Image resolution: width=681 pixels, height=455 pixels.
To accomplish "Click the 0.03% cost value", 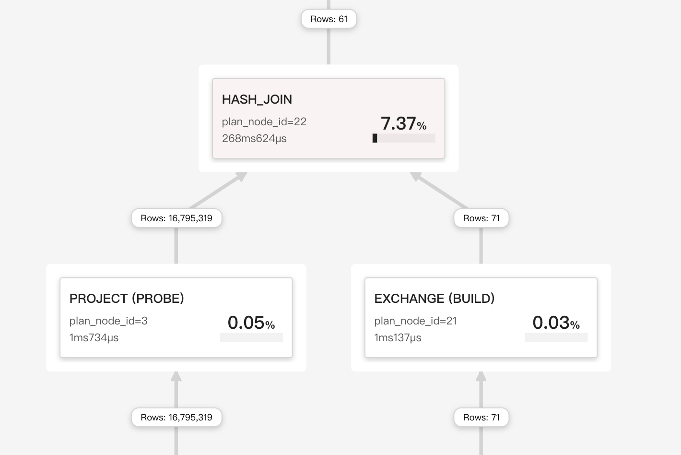I will click(556, 323).
